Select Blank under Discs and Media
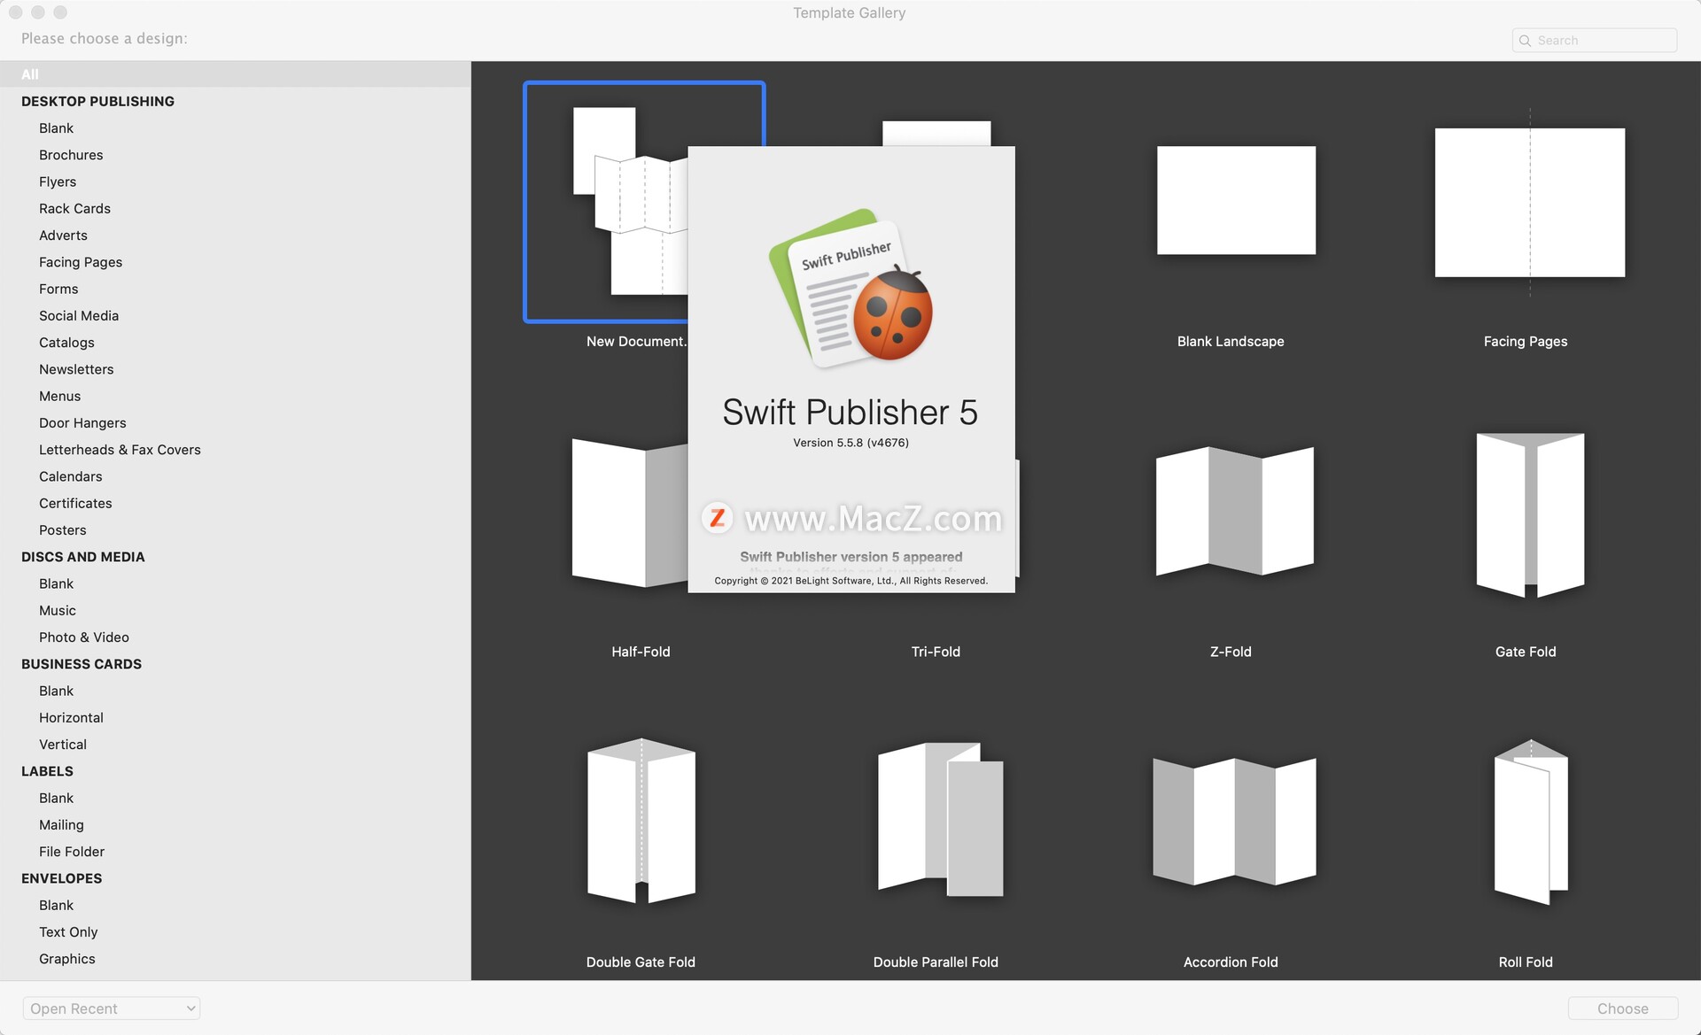The height and width of the screenshot is (1035, 1701). point(56,583)
